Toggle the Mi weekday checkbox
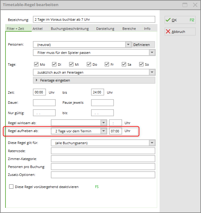The height and width of the screenshot is (213, 201). click(71, 64)
